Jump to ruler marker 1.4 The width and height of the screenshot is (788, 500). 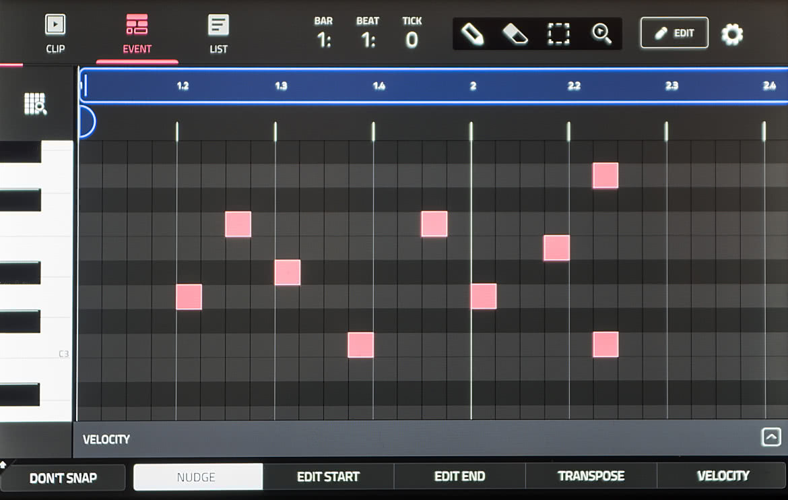(379, 86)
